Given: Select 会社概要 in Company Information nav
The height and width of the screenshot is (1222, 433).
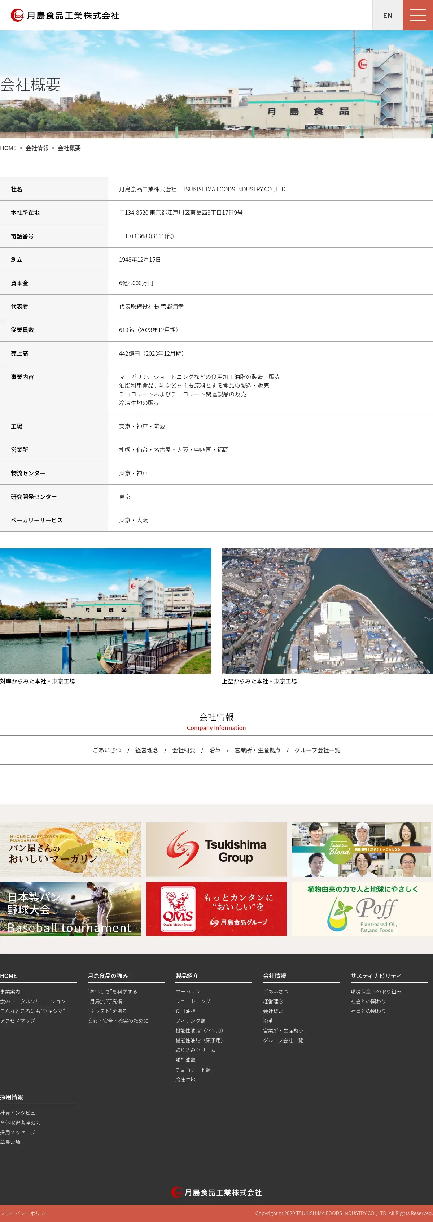Looking at the screenshot, I should click(x=184, y=750).
